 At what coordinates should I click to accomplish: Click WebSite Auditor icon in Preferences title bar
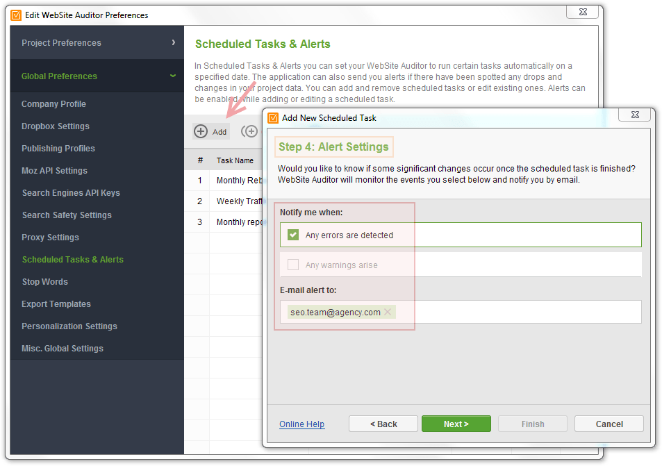[16, 15]
